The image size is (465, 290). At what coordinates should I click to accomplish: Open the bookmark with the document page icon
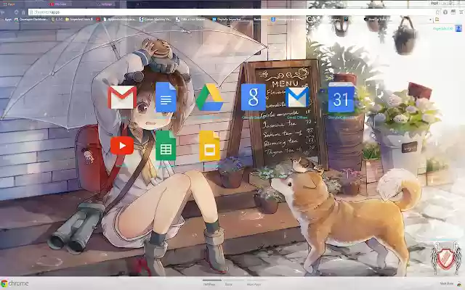(x=119, y=20)
